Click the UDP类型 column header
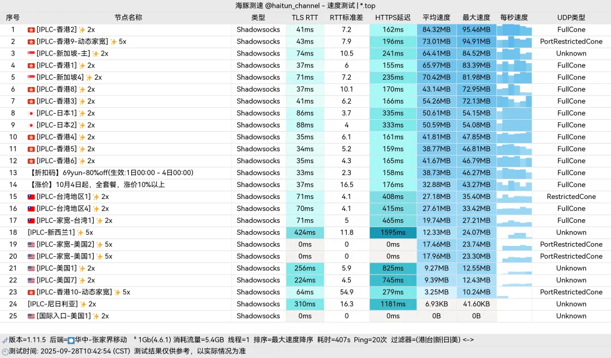The height and width of the screenshot is (358, 611). pyautogui.click(x=571, y=17)
